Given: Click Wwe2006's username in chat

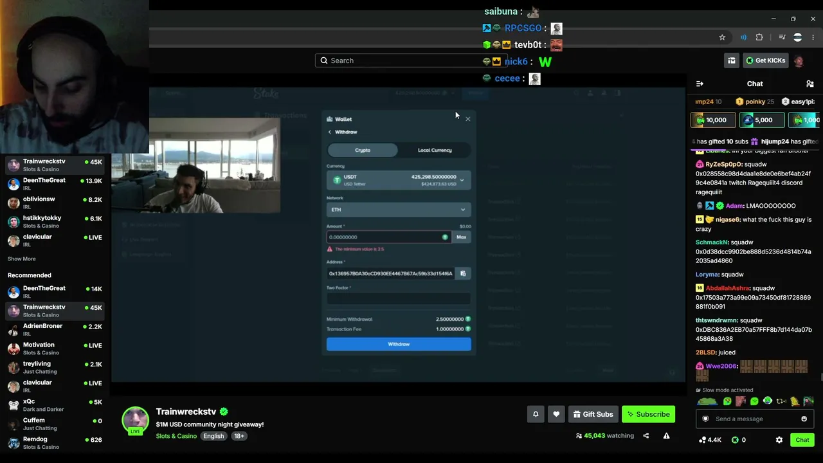Looking at the screenshot, I should pyautogui.click(x=721, y=366).
